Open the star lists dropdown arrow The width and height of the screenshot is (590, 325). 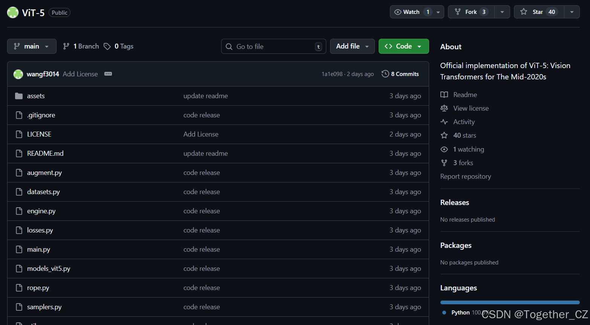click(572, 12)
